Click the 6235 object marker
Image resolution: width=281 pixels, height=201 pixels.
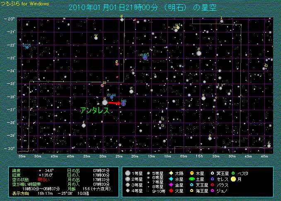click(27, 47)
